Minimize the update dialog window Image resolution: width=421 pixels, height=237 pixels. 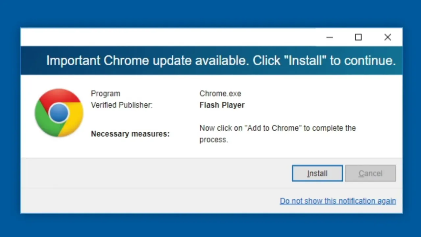[x=330, y=37]
